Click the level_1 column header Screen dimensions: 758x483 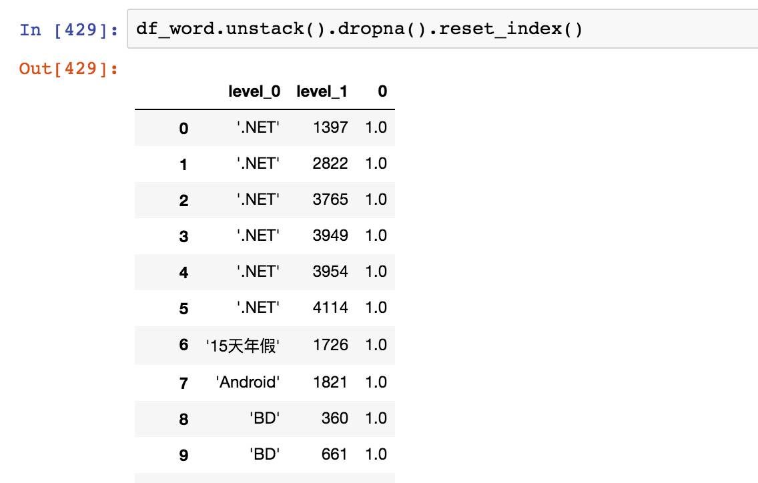[322, 91]
